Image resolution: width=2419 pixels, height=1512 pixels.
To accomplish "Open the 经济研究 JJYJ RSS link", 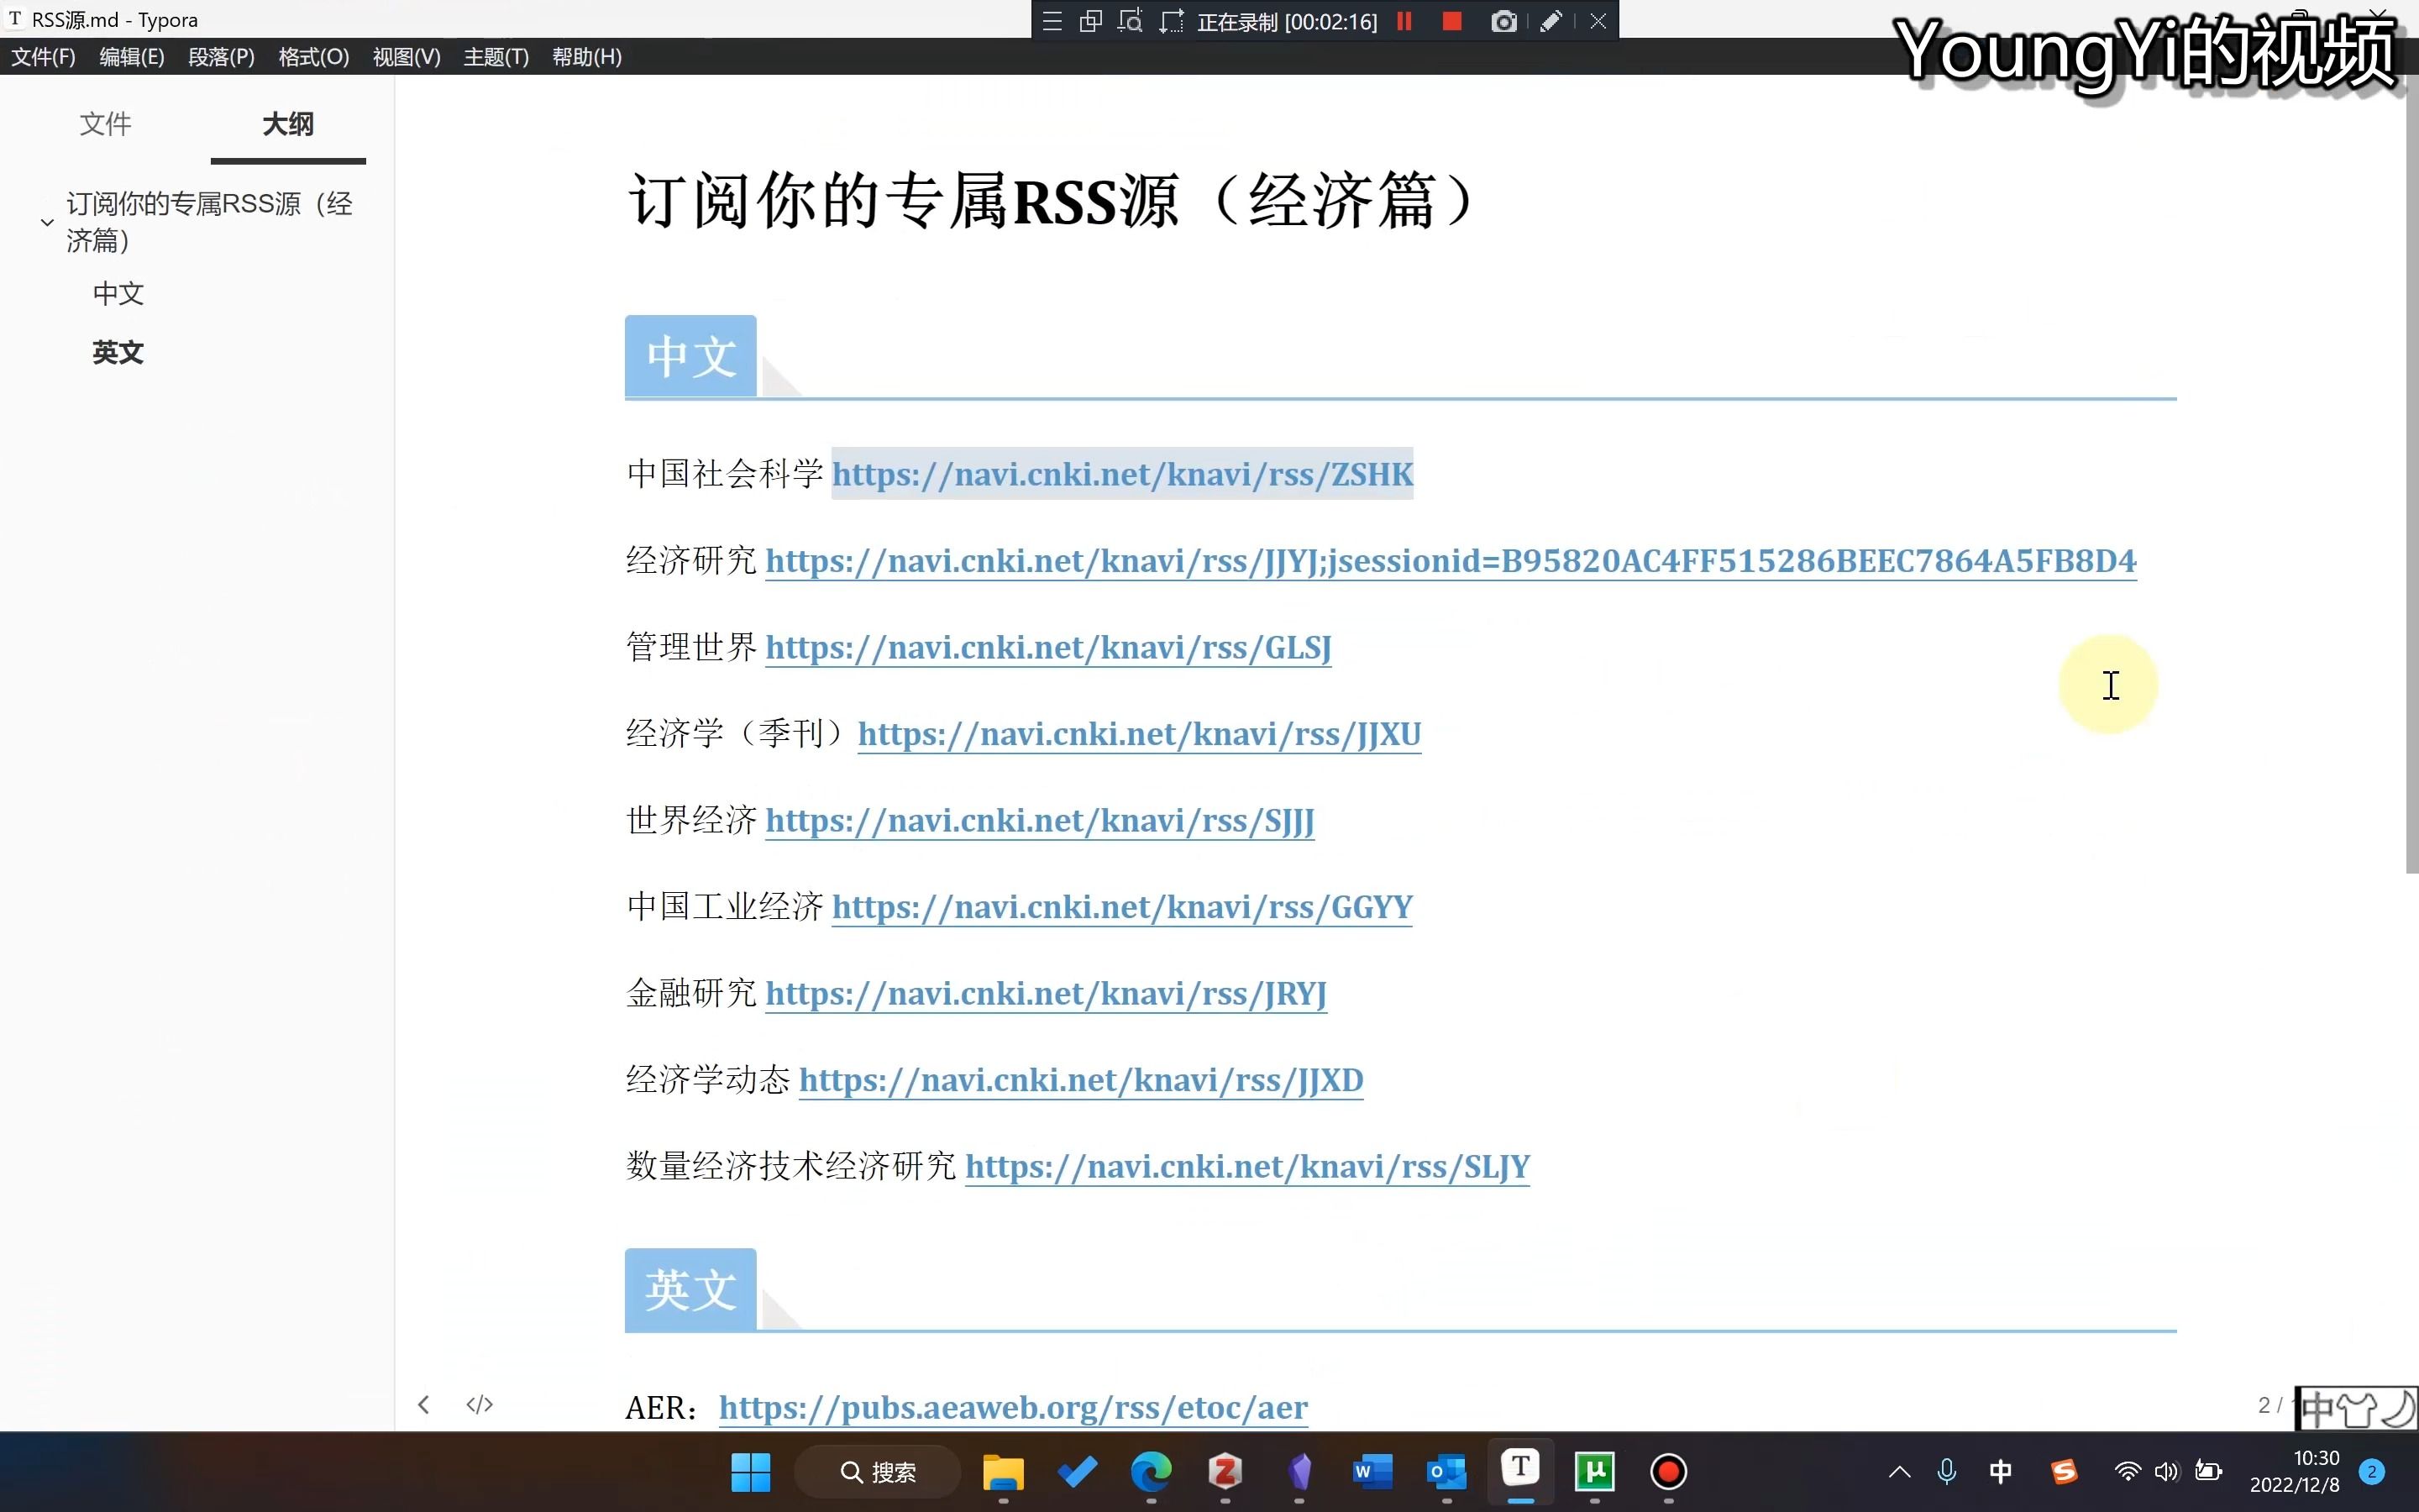I will [x=1451, y=561].
